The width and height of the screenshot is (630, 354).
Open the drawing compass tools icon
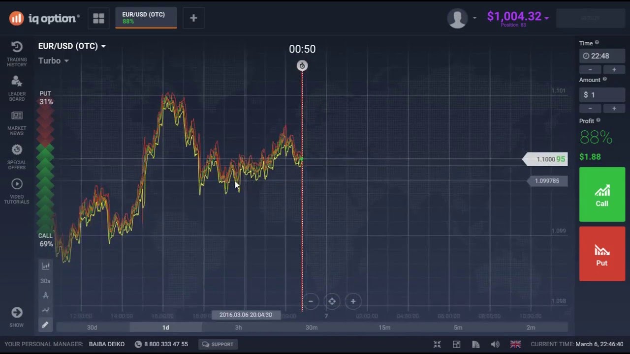pyautogui.click(x=45, y=295)
